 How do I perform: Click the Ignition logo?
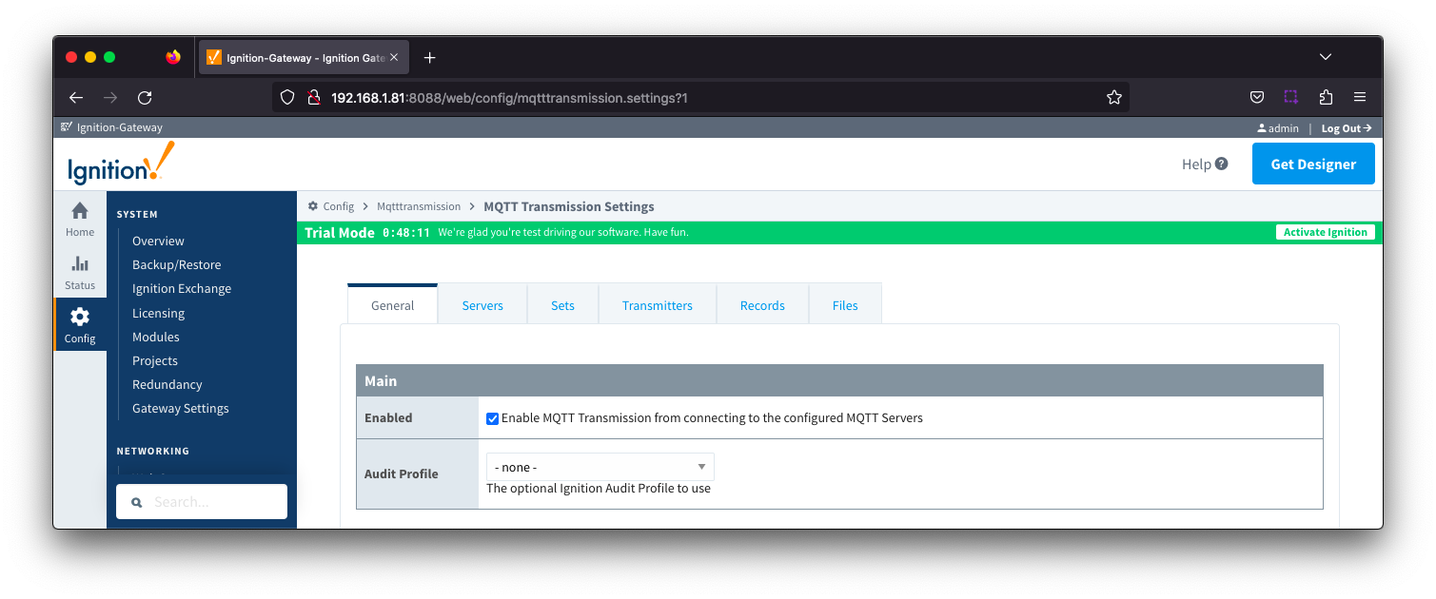121,164
